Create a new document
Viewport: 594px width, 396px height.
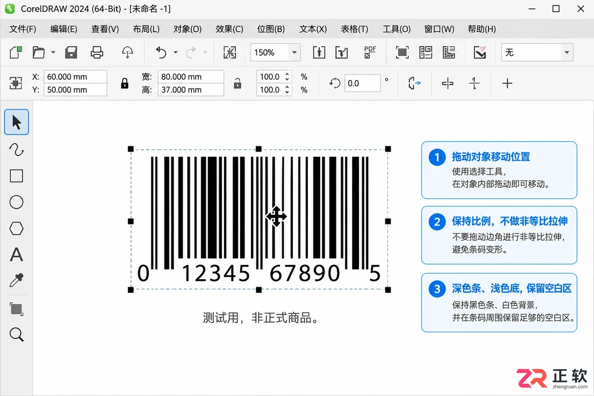tap(16, 52)
